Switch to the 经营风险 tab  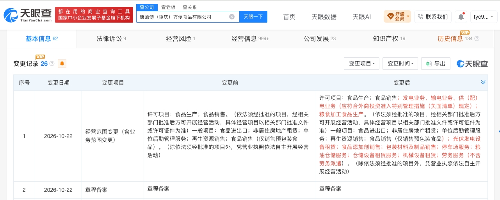click(x=180, y=39)
